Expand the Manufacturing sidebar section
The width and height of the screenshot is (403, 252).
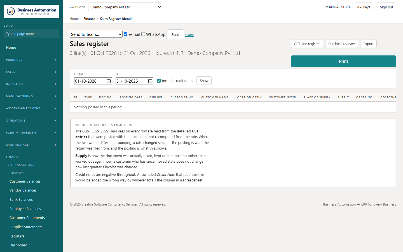point(31,96)
